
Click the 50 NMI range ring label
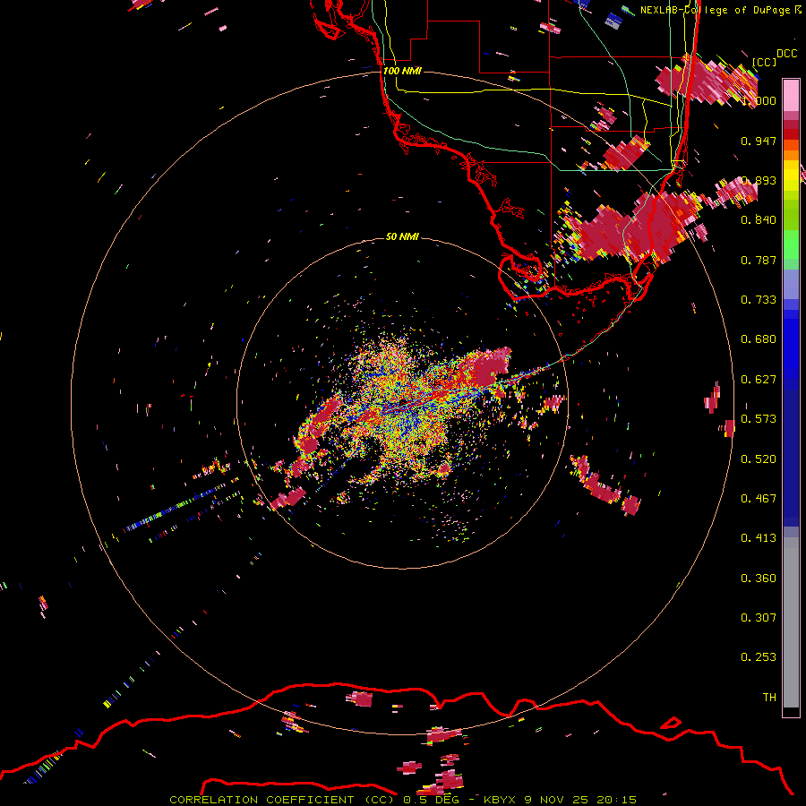pyautogui.click(x=402, y=236)
